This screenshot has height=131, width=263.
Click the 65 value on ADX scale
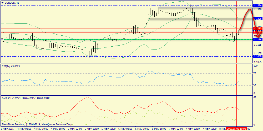(x=255, y=97)
